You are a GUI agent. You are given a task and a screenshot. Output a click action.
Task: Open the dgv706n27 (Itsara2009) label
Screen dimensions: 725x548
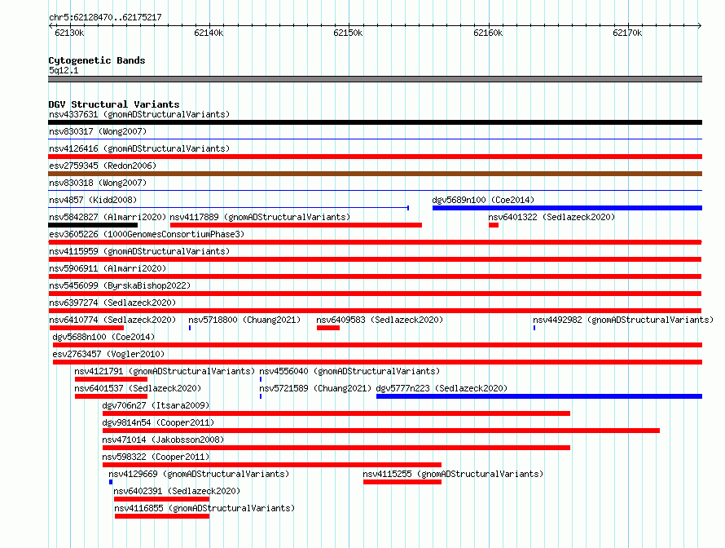pyautogui.click(x=156, y=405)
